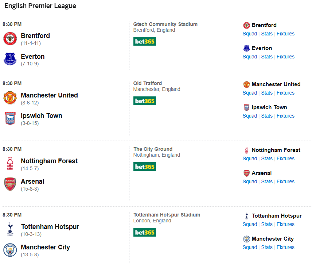Click the large Brentford club crest
This screenshot has width=312, height=264.
pos(10,39)
